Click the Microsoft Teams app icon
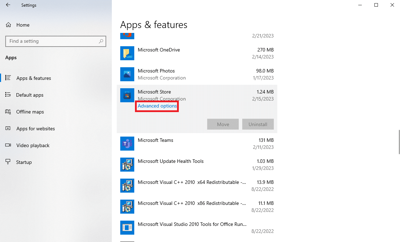The width and height of the screenshot is (400, 242). tap(127, 144)
